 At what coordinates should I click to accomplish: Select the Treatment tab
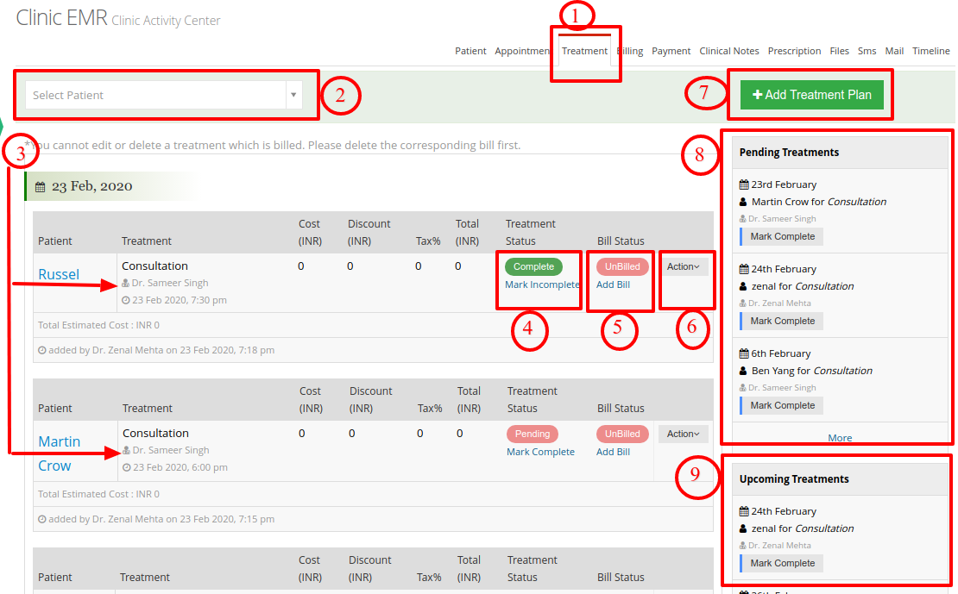(584, 51)
